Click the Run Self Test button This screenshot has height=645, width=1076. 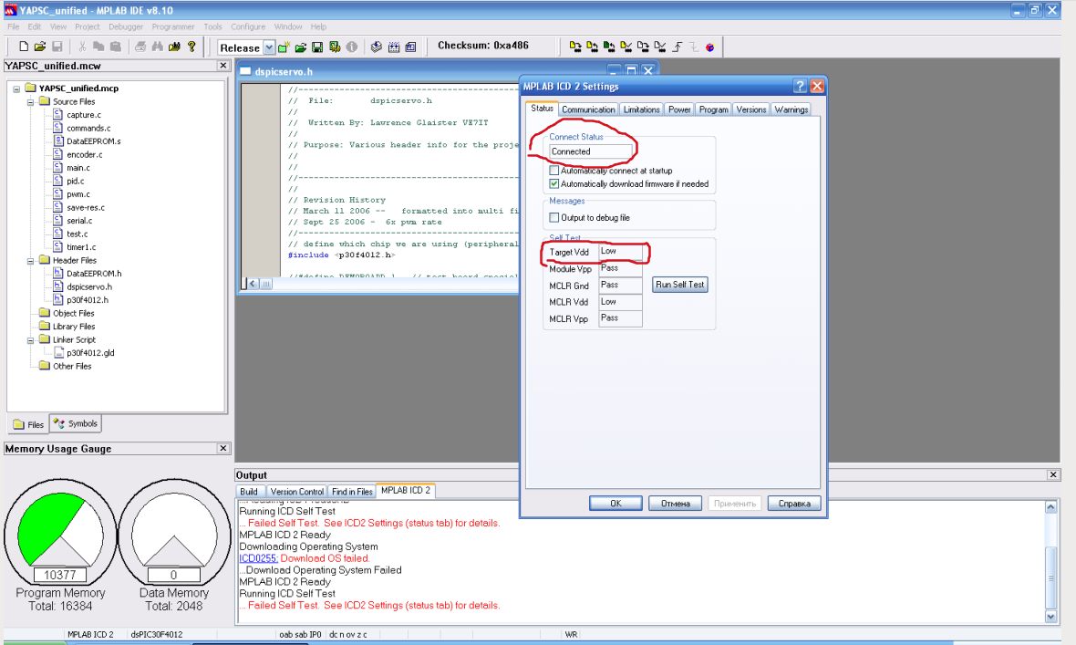pyautogui.click(x=679, y=285)
